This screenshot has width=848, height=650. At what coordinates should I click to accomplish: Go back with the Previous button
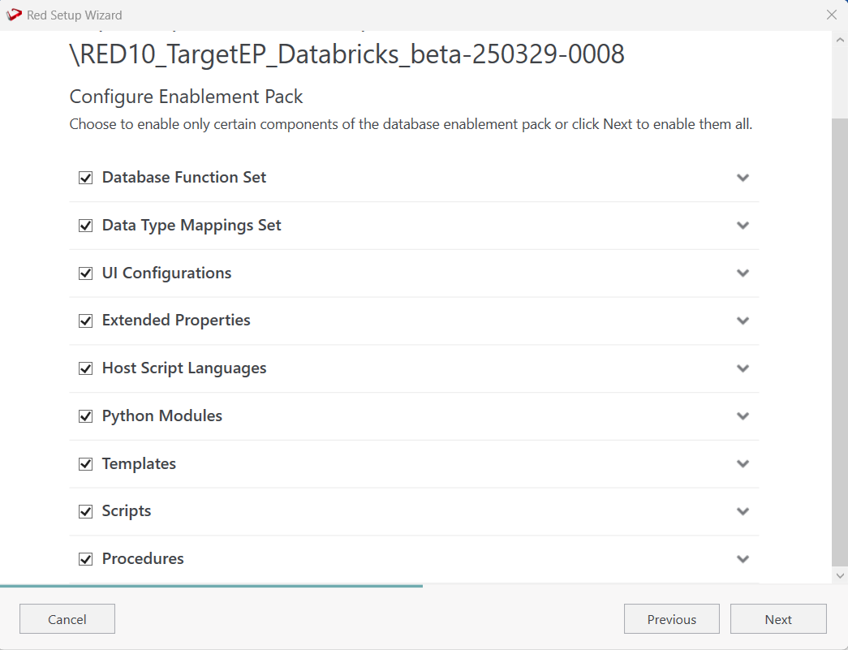coord(671,619)
